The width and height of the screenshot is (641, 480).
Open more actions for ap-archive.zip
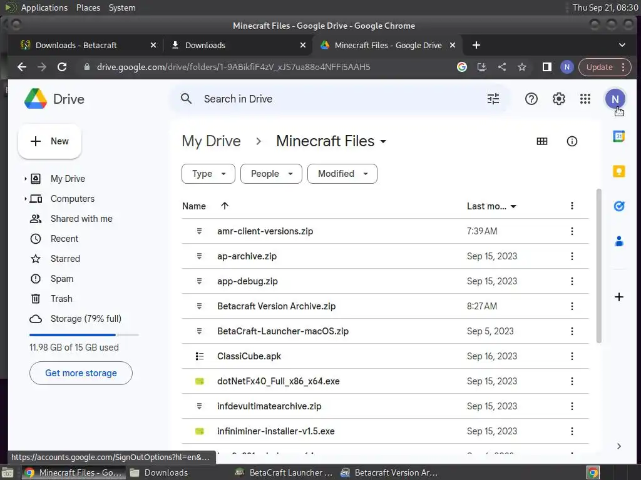pyautogui.click(x=572, y=256)
